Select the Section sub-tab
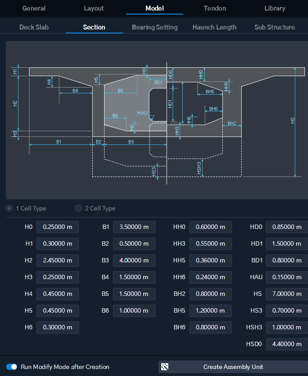 click(x=94, y=27)
